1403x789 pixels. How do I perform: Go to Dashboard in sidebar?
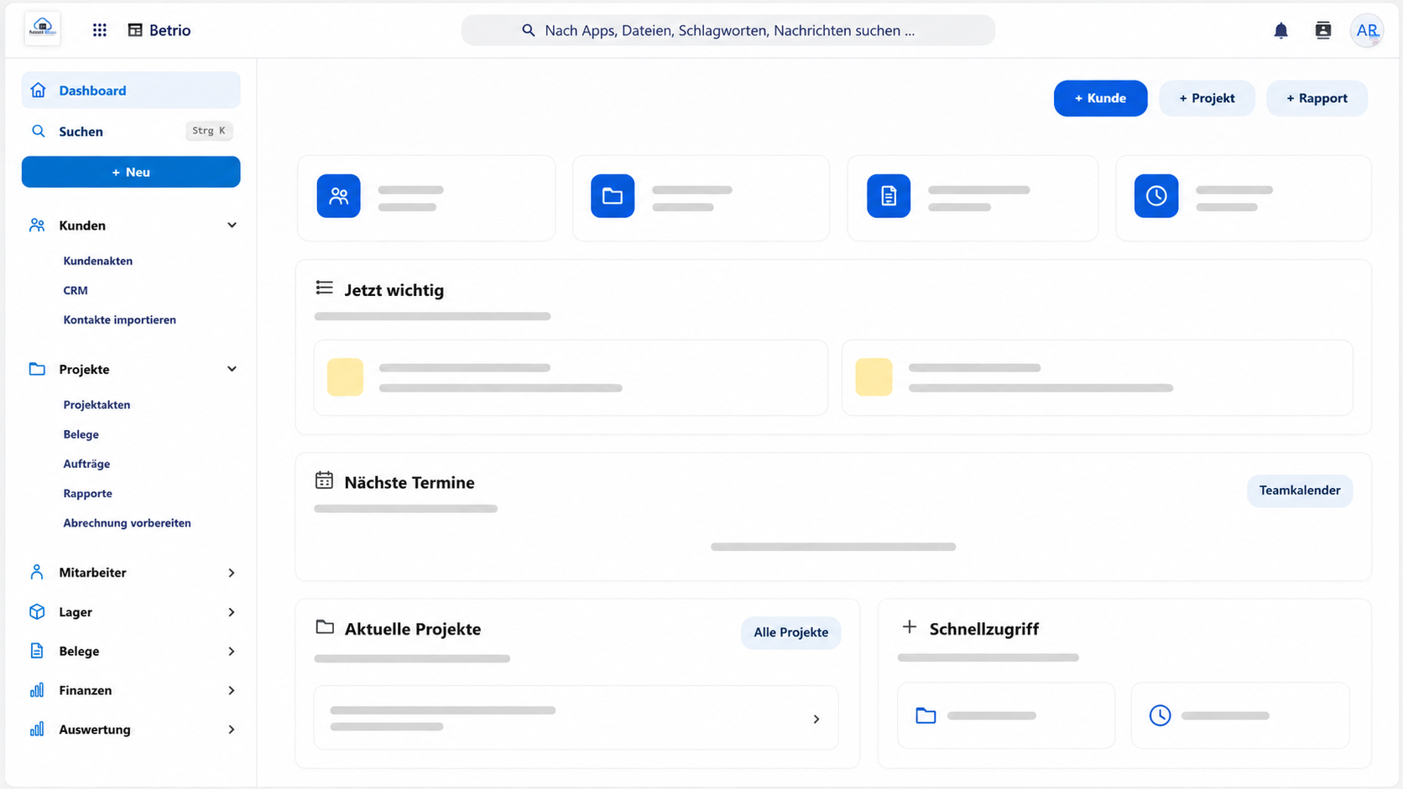click(x=131, y=91)
